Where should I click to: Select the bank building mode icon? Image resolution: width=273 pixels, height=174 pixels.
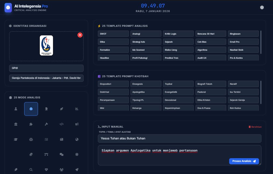16,124
